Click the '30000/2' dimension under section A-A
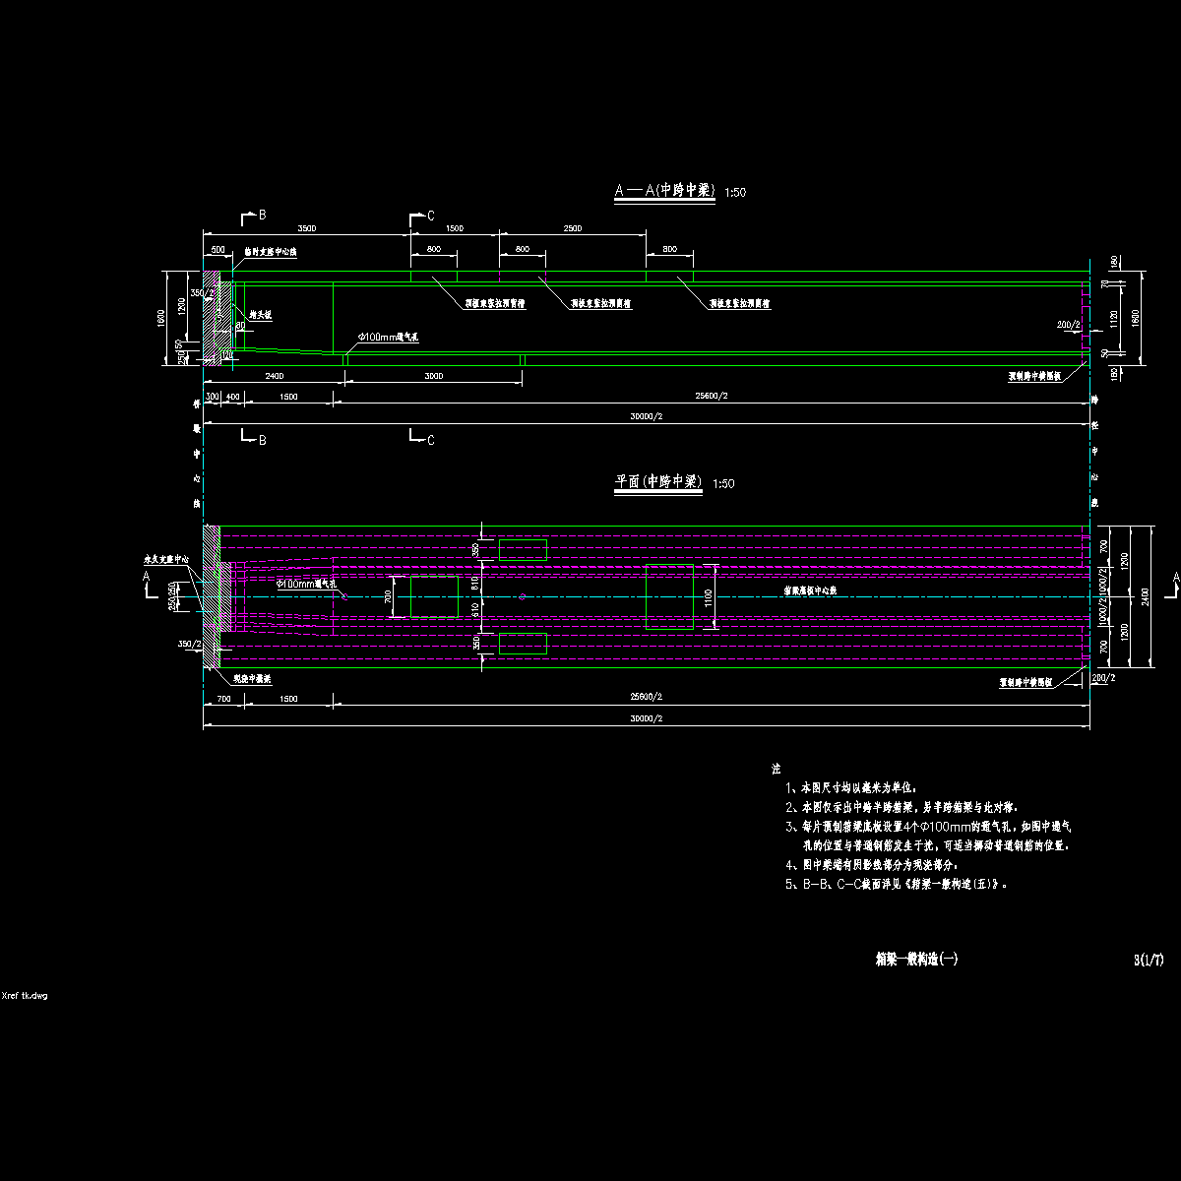The height and width of the screenshot is (1181, 1181). (x=646, y=416)
